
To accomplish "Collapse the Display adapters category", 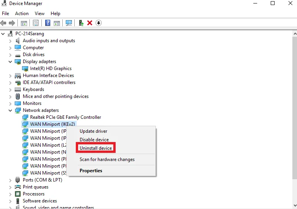I will [10, 62].
